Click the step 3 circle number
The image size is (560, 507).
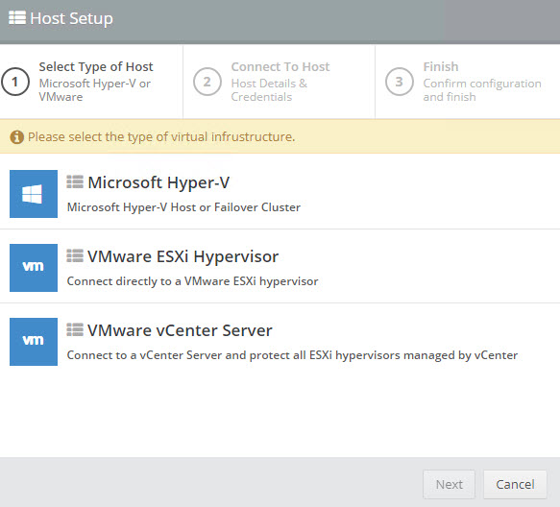pos(400,82)
